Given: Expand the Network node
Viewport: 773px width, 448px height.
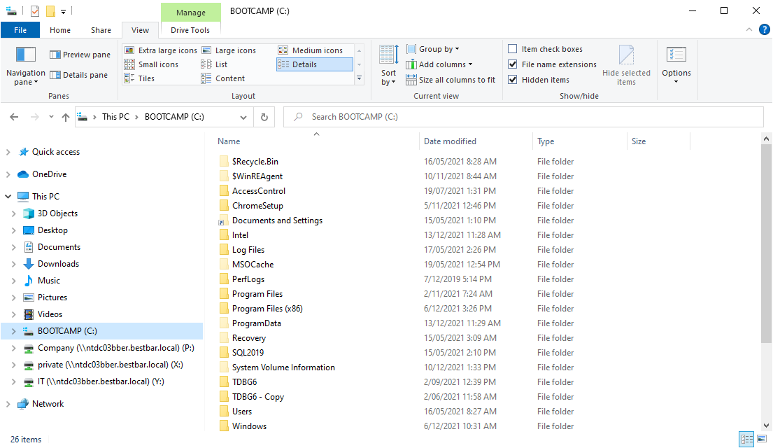Looking at the screenshot, I should pos(8,403).
